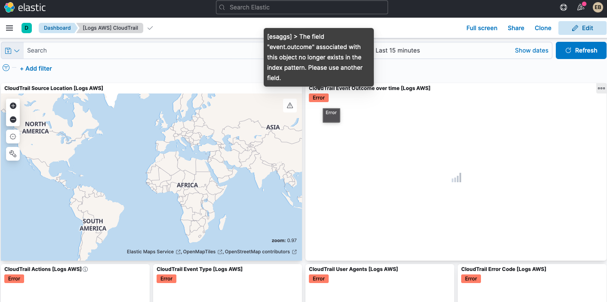Open the filter options menu icon

pos(6,68)
